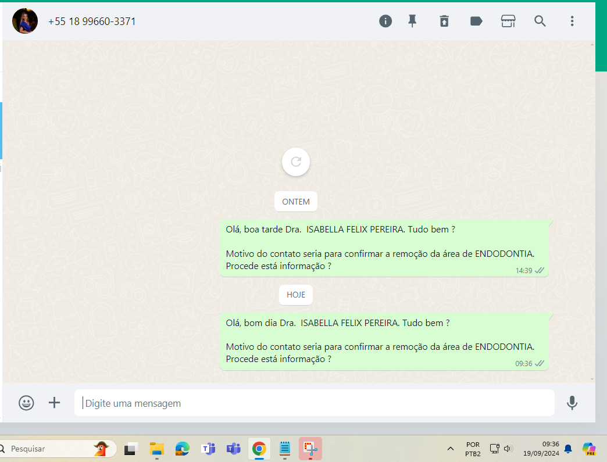Open the three-dot chat options menu
Image resolution: width=607 pixels, height=462 pixels.
pos(572,22)
